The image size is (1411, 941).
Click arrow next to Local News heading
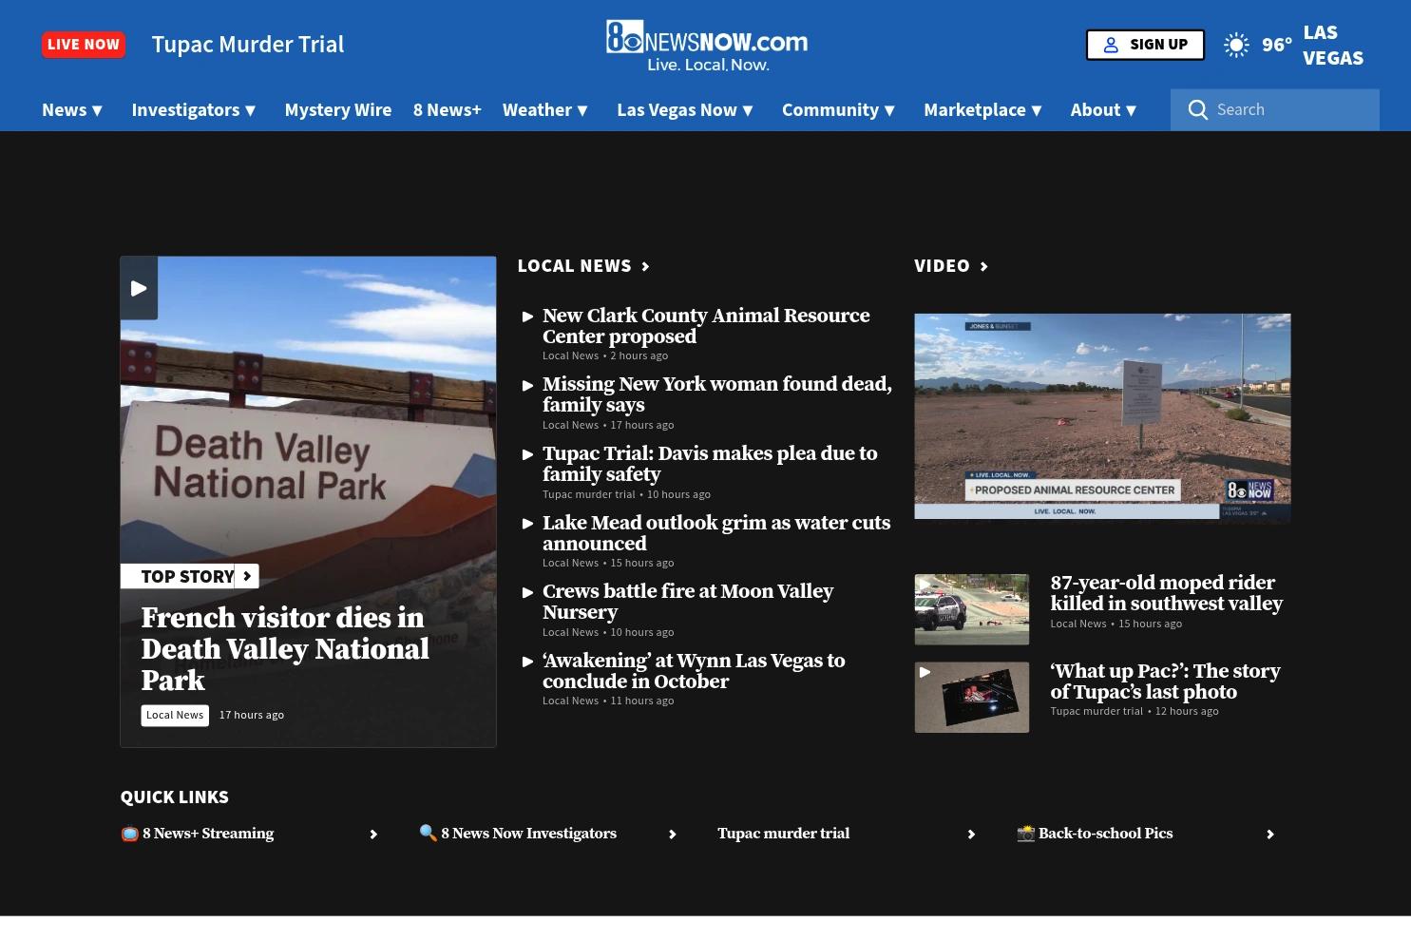[646, 266]
